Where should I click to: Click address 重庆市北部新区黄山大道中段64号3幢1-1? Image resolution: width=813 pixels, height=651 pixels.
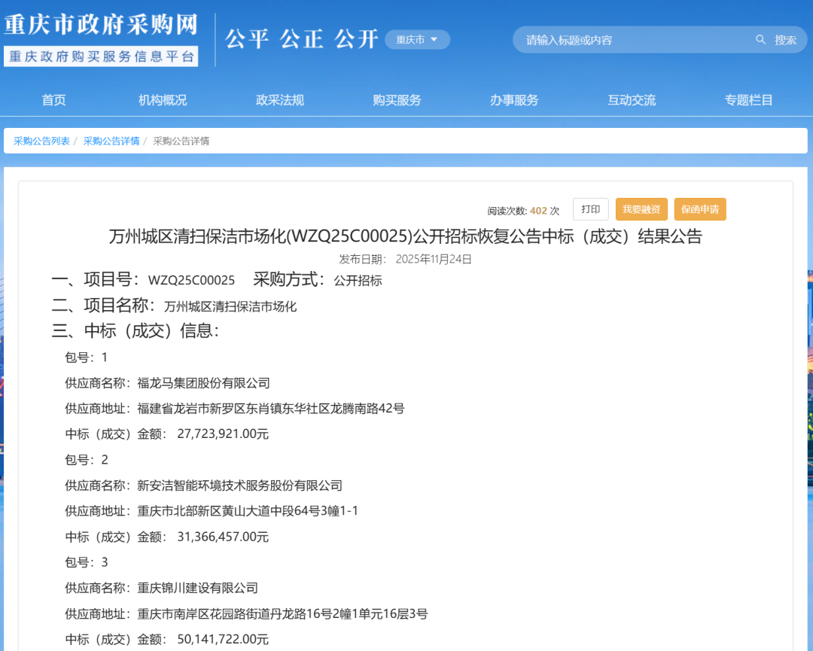click(248, 511)
